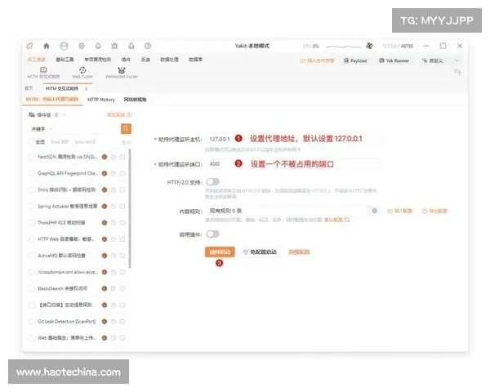This screenshot has width=490, height=392.
Task: Click the orange start hijack button
Action: 220,252
